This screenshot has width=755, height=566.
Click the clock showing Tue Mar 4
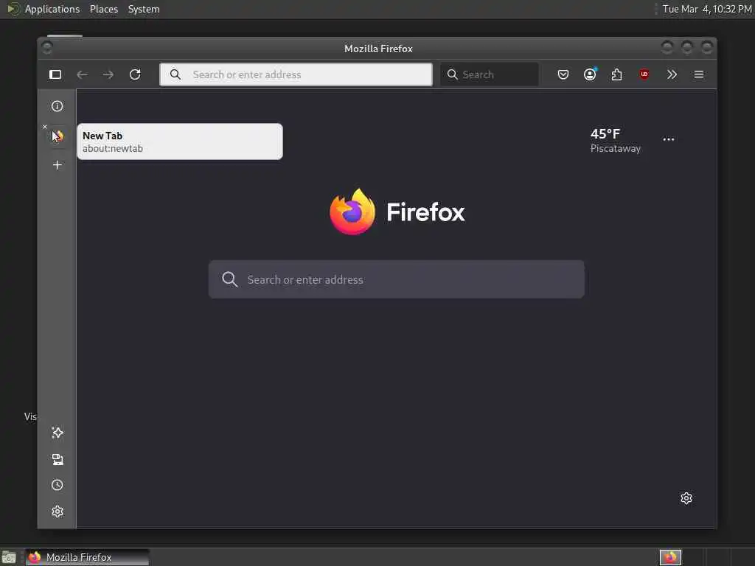tap(707, 9)
